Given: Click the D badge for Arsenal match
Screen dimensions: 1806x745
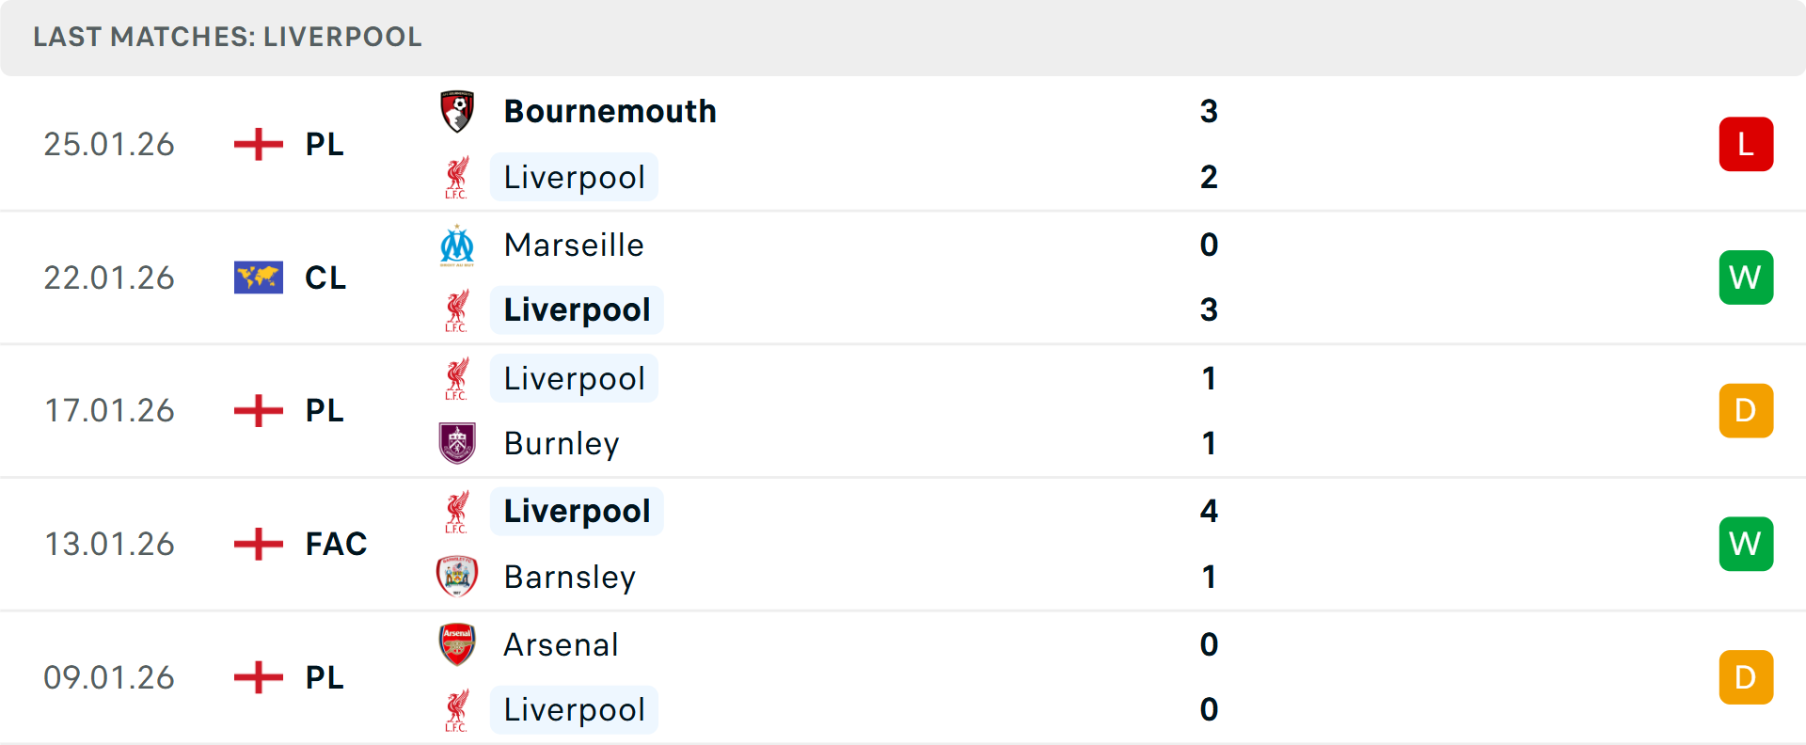Looking at the screenshot, I should coord(1746,677).
